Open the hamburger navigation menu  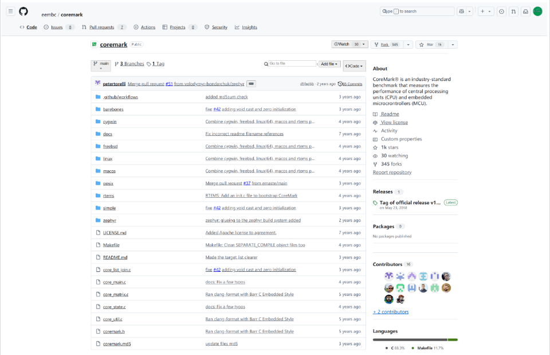[x=10, y=11]
